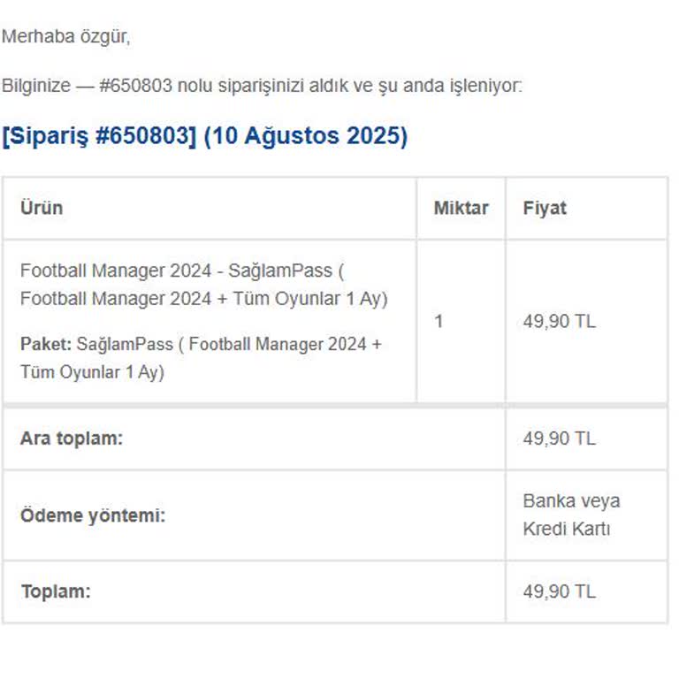Open the Sipariş #650803 heading link

(x=99, y=137)
